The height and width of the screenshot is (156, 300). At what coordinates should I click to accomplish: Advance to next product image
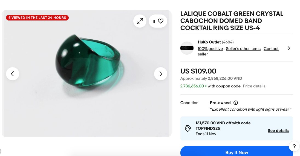tap(161, 74)
